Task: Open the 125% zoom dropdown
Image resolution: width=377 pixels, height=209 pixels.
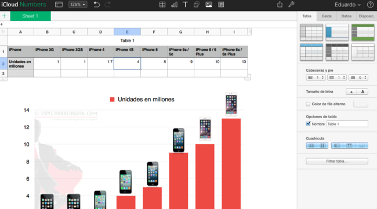Action: (78, 5)
